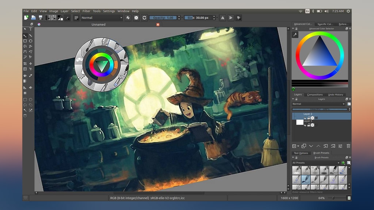Switch to Compositions tab
The image size is (374, 210).
(315, 94)
